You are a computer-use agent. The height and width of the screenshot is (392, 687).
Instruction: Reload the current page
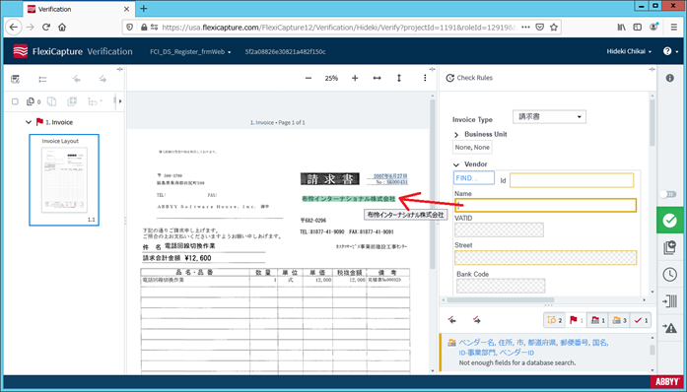click(46, 28)
